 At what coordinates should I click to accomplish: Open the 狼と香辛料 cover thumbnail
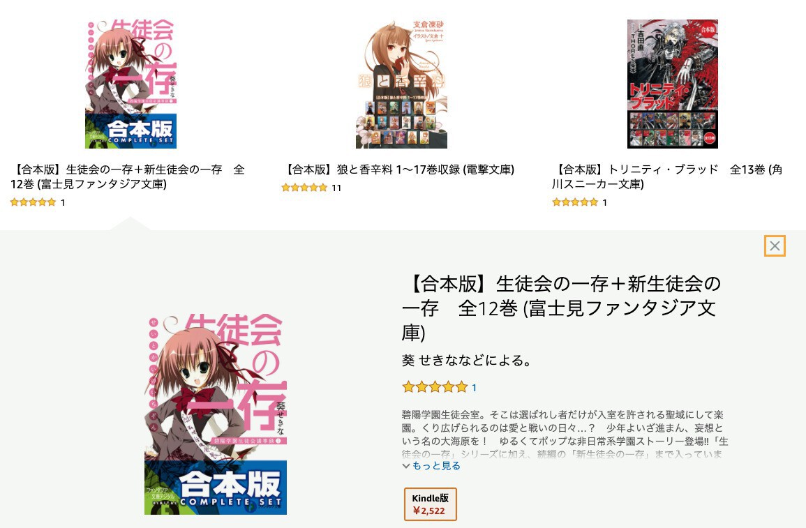[x=401, y=84]
